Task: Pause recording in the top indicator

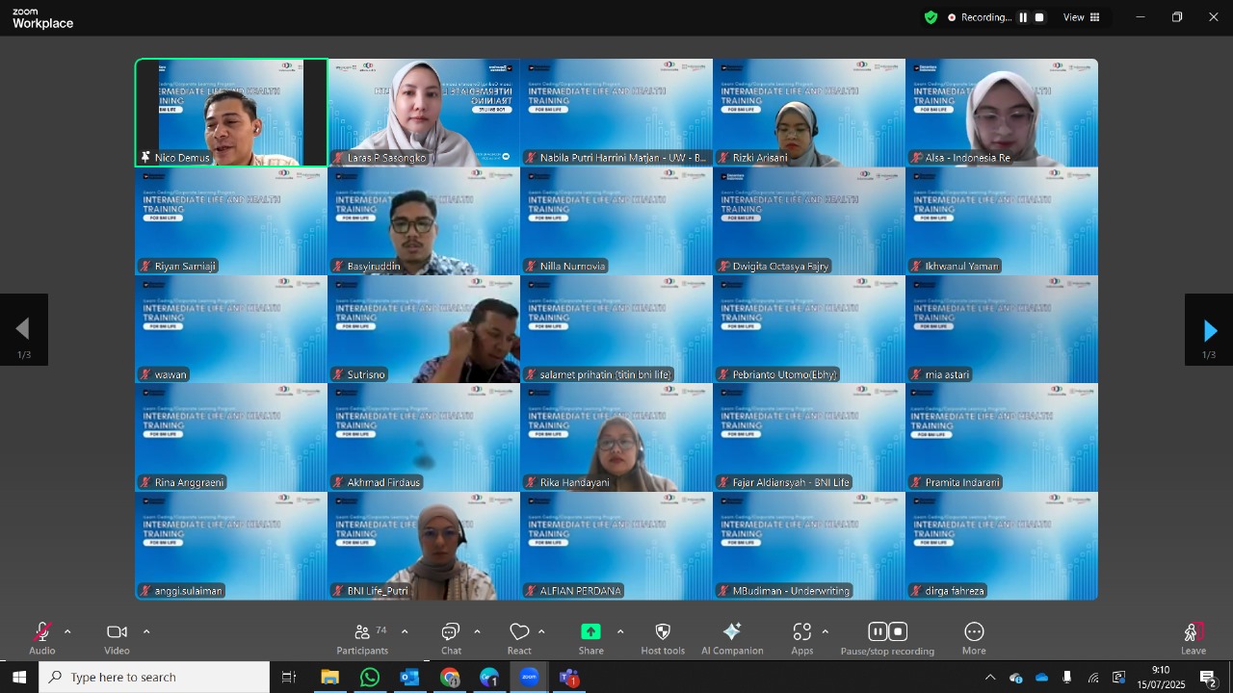Action: click(x=1023, y=17)
